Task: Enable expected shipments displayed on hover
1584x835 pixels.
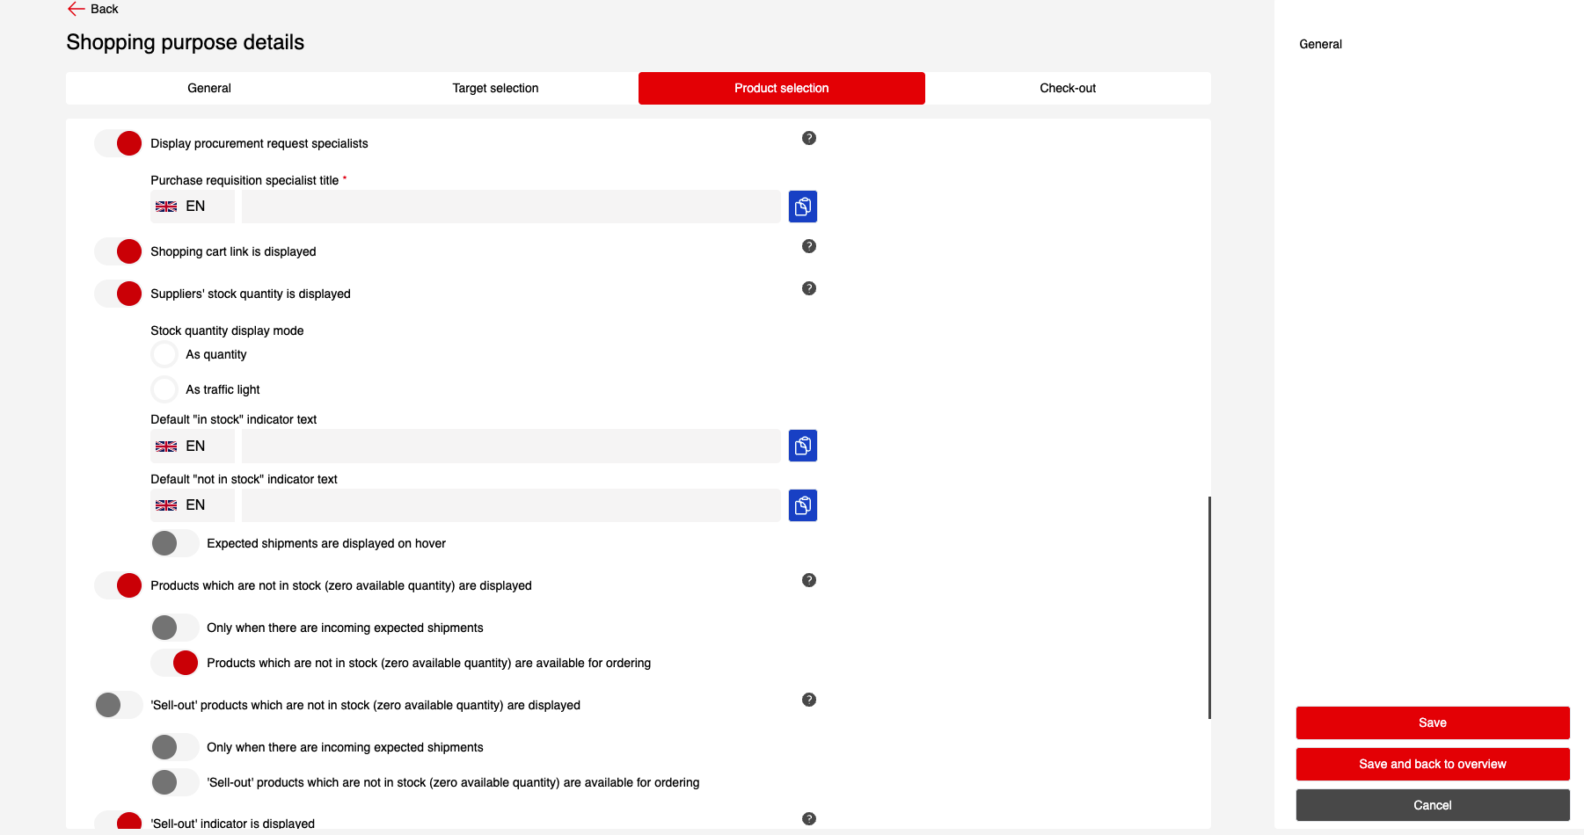Action: tap(174, 543)
